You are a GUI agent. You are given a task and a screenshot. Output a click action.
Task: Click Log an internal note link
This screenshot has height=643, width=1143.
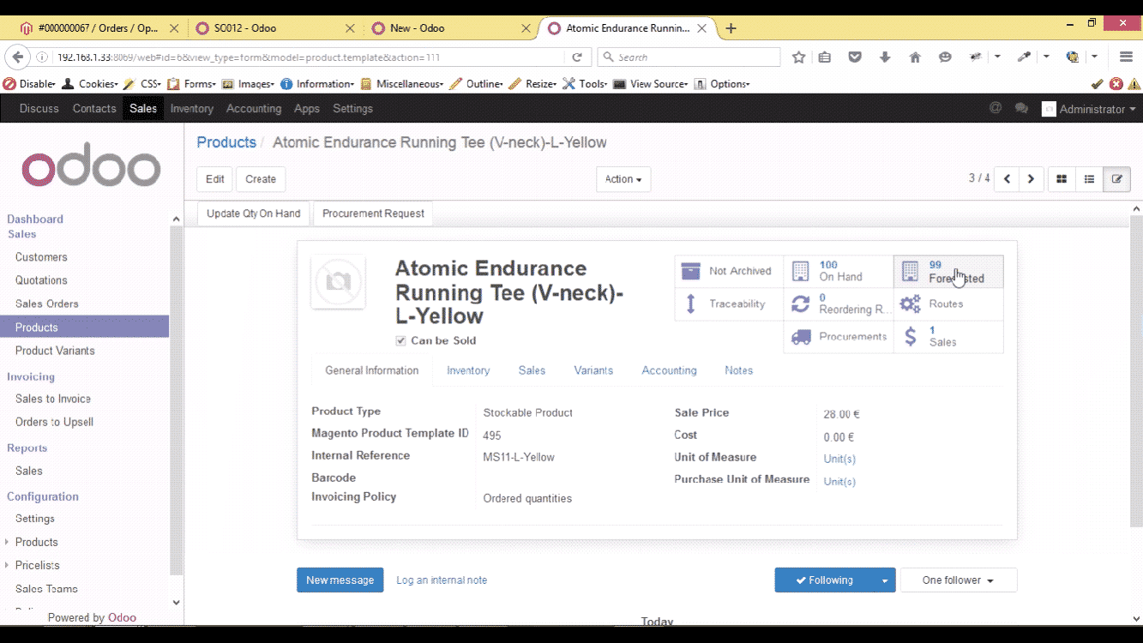(442, 580)
